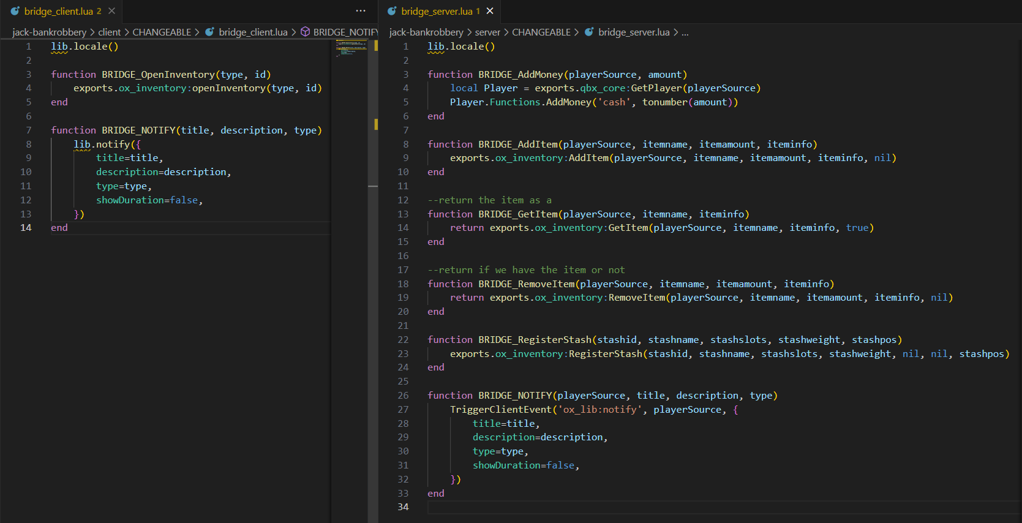Close the bridge_client.lua tab
The height and width of the screenshot is (523, 1022).
pyautogui.click(x=111, y=11)
